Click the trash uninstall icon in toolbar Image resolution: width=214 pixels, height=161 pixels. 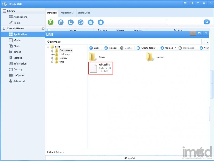(61, 22)
